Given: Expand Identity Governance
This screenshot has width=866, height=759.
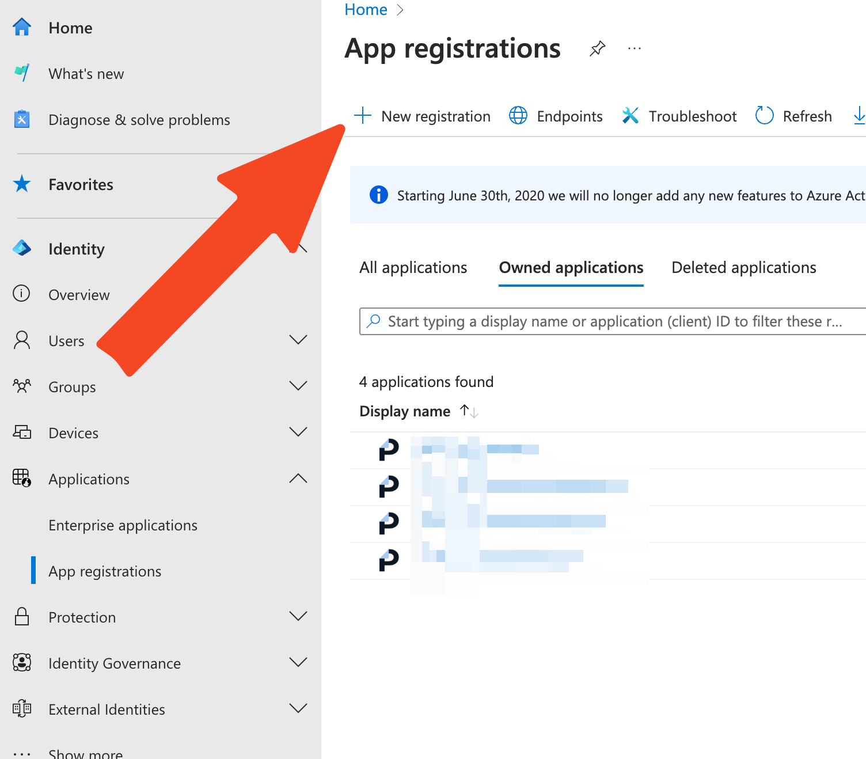Looking at the screenshot, I should tap(298, 663).
